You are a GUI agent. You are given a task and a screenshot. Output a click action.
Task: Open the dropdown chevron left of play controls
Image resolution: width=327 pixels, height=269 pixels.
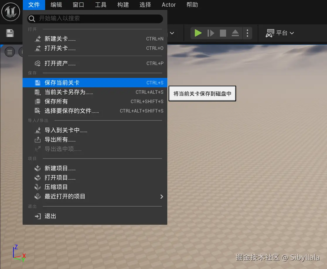tap(172, 33)
